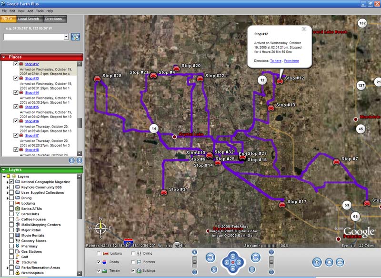Disable the Roads checkbox in bottom panel
Screen dimensions: 381x278
click(99, 262)
